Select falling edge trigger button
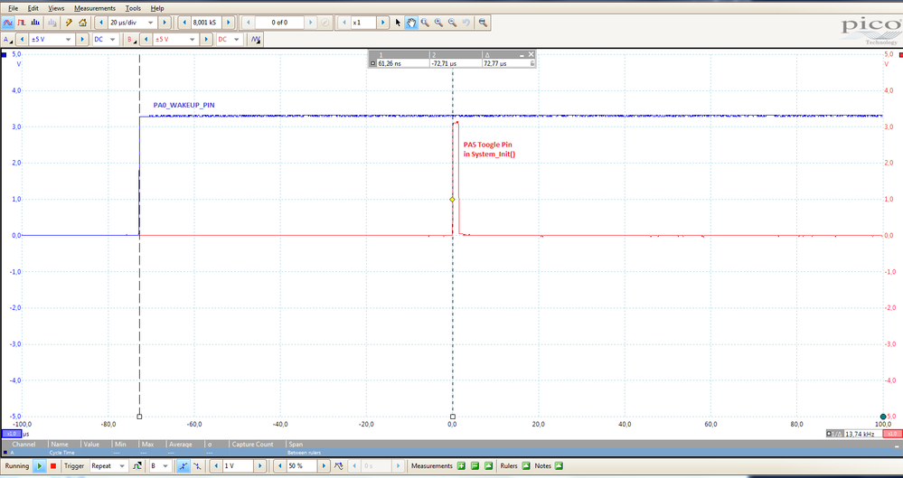Screen dimensions: 903x478 (x=197, y=466)
